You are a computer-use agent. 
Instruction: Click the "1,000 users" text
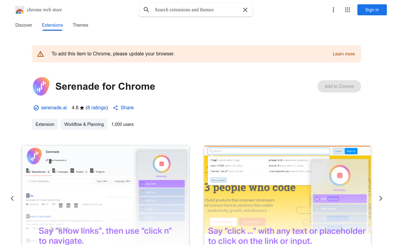(x=123, y=124)
